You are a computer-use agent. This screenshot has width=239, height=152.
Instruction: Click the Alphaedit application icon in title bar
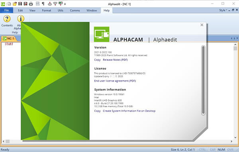coord(3,4)
